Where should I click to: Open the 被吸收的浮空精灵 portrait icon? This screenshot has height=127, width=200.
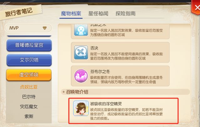(x=81, y=108)
